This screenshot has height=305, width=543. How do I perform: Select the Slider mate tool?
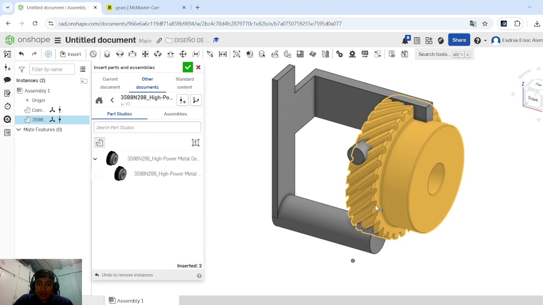coord(132,54)
